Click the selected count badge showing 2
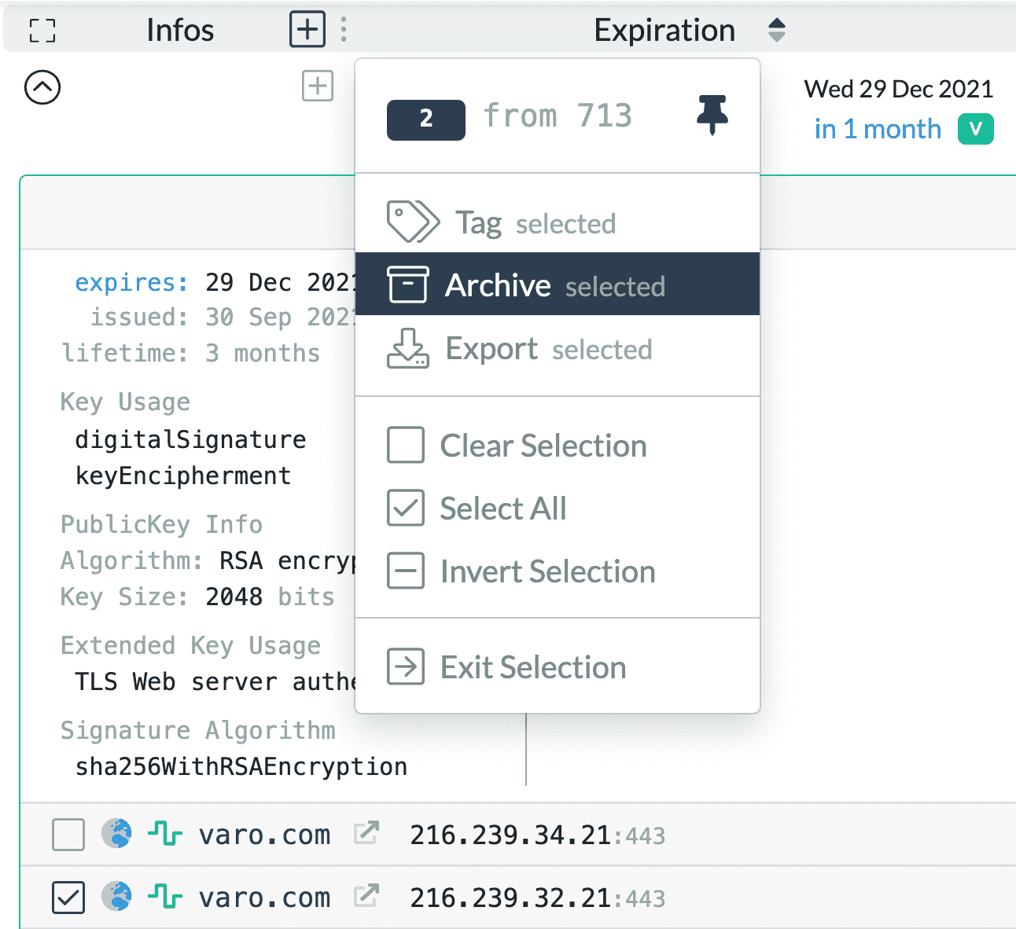Image resolution: width=1016 pixels, height=929 pixels. [425, 119]
